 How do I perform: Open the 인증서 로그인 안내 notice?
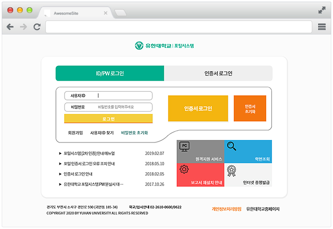click(x=78, y=174)
